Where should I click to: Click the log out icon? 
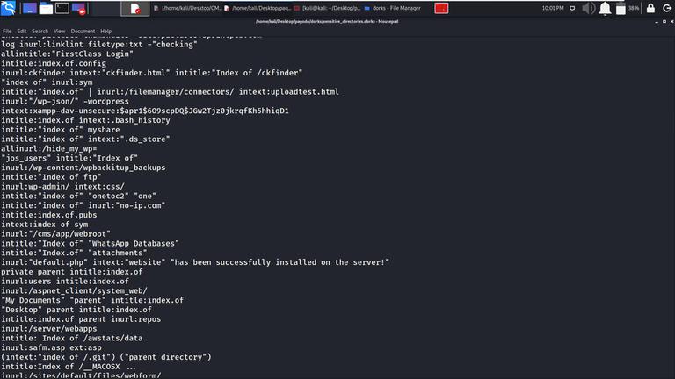667,8
